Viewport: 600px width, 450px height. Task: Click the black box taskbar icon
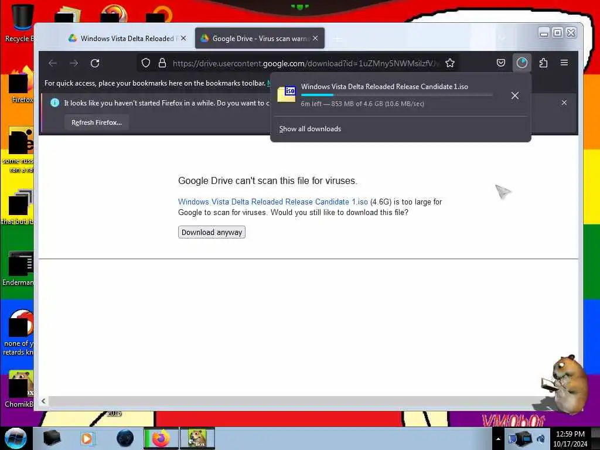pos(52,438)
